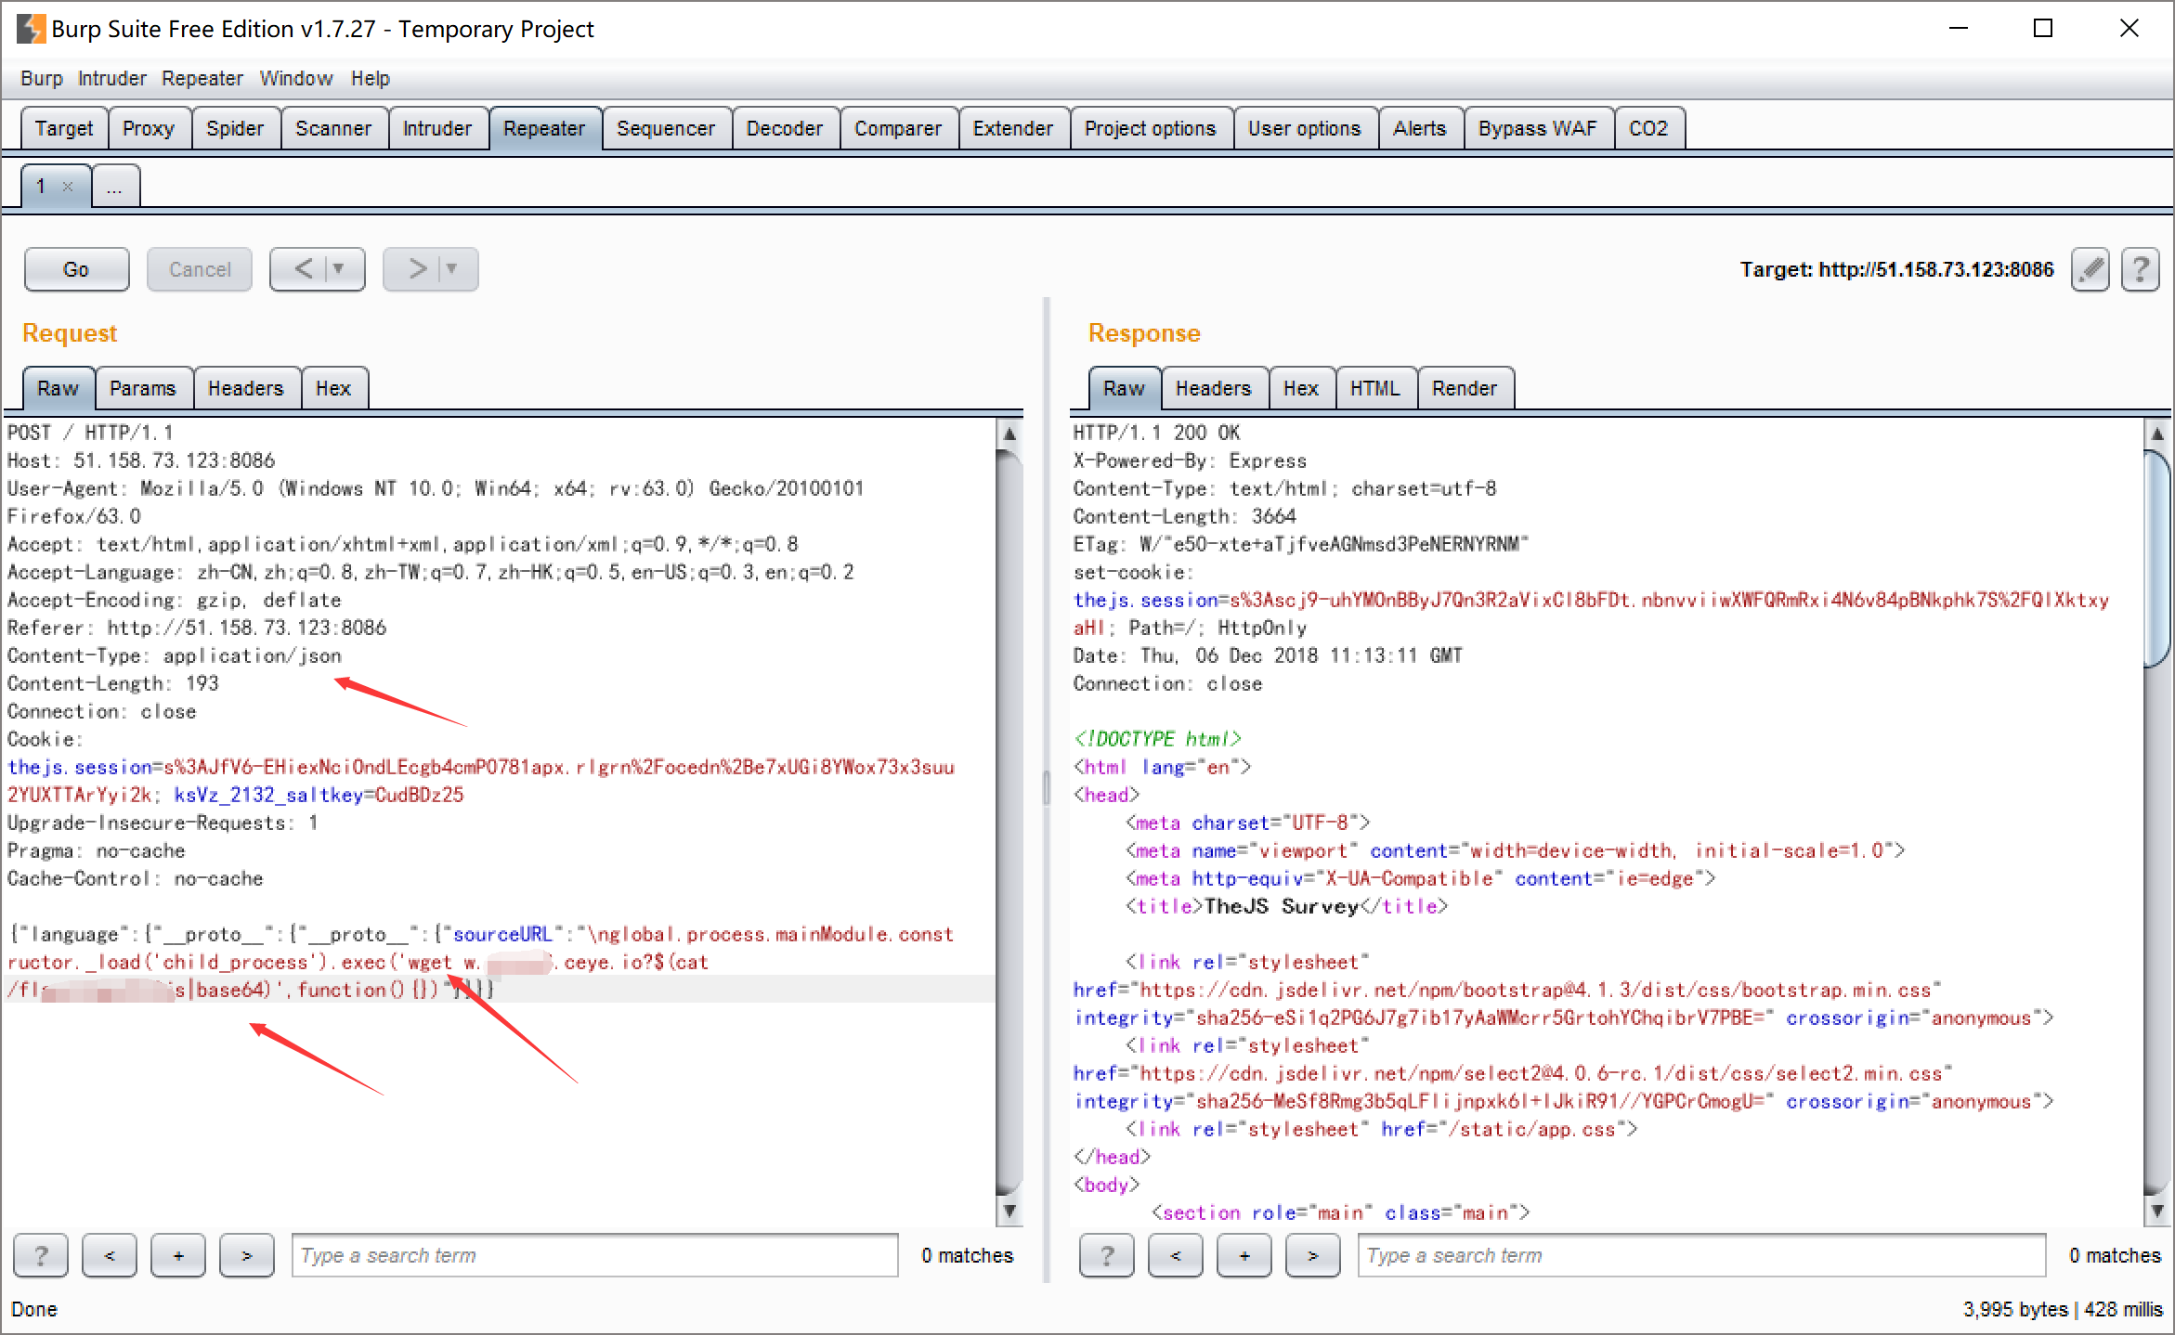Open the previous-history dropdown arrow

[x=339, y=269]
